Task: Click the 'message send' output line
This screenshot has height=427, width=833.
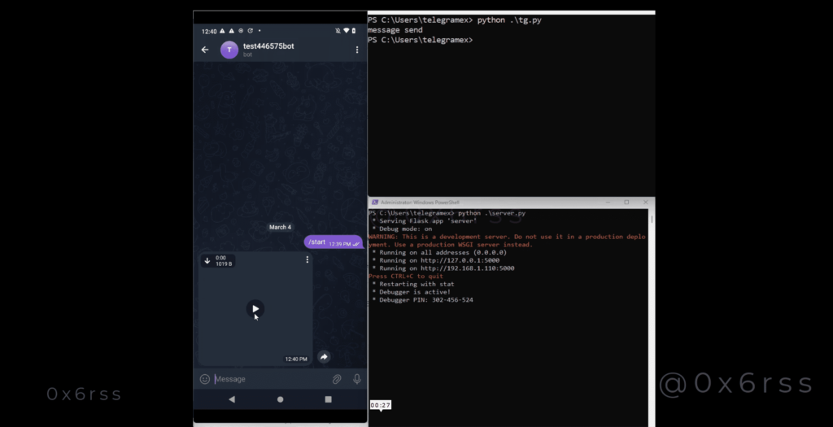Action: click(x=395, y=30)
